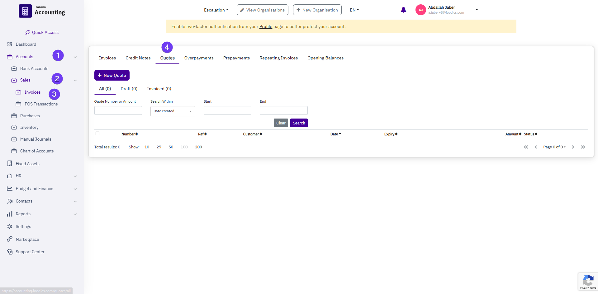This screenshot has height=294, width=598.
Task: Click the Quote Number or Amount field
Action: pos(118,110)
